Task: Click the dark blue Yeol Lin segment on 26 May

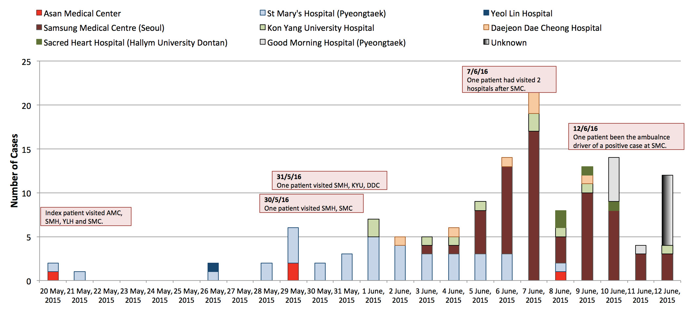Action: pyautogui.click(x=213, y=267)
